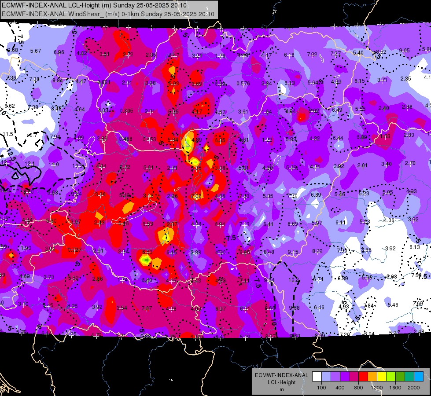Click the WindShear_ (m/s) 0-1km header line
Viewport: 431px width, 396px height.
point(108,14)
